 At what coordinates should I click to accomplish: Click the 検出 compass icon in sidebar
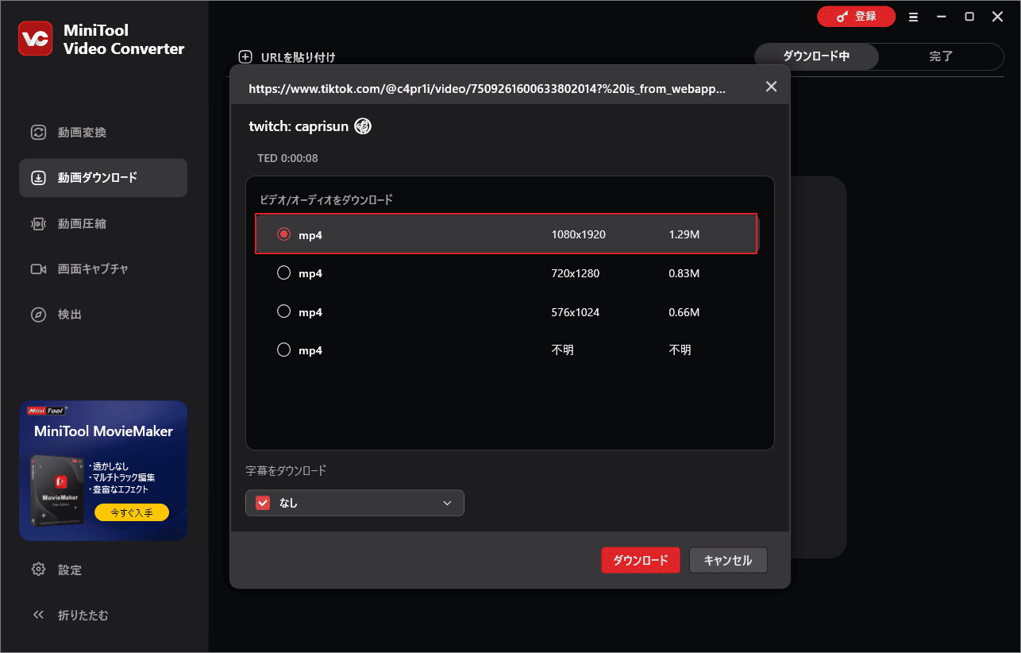[x=38, y=315]
